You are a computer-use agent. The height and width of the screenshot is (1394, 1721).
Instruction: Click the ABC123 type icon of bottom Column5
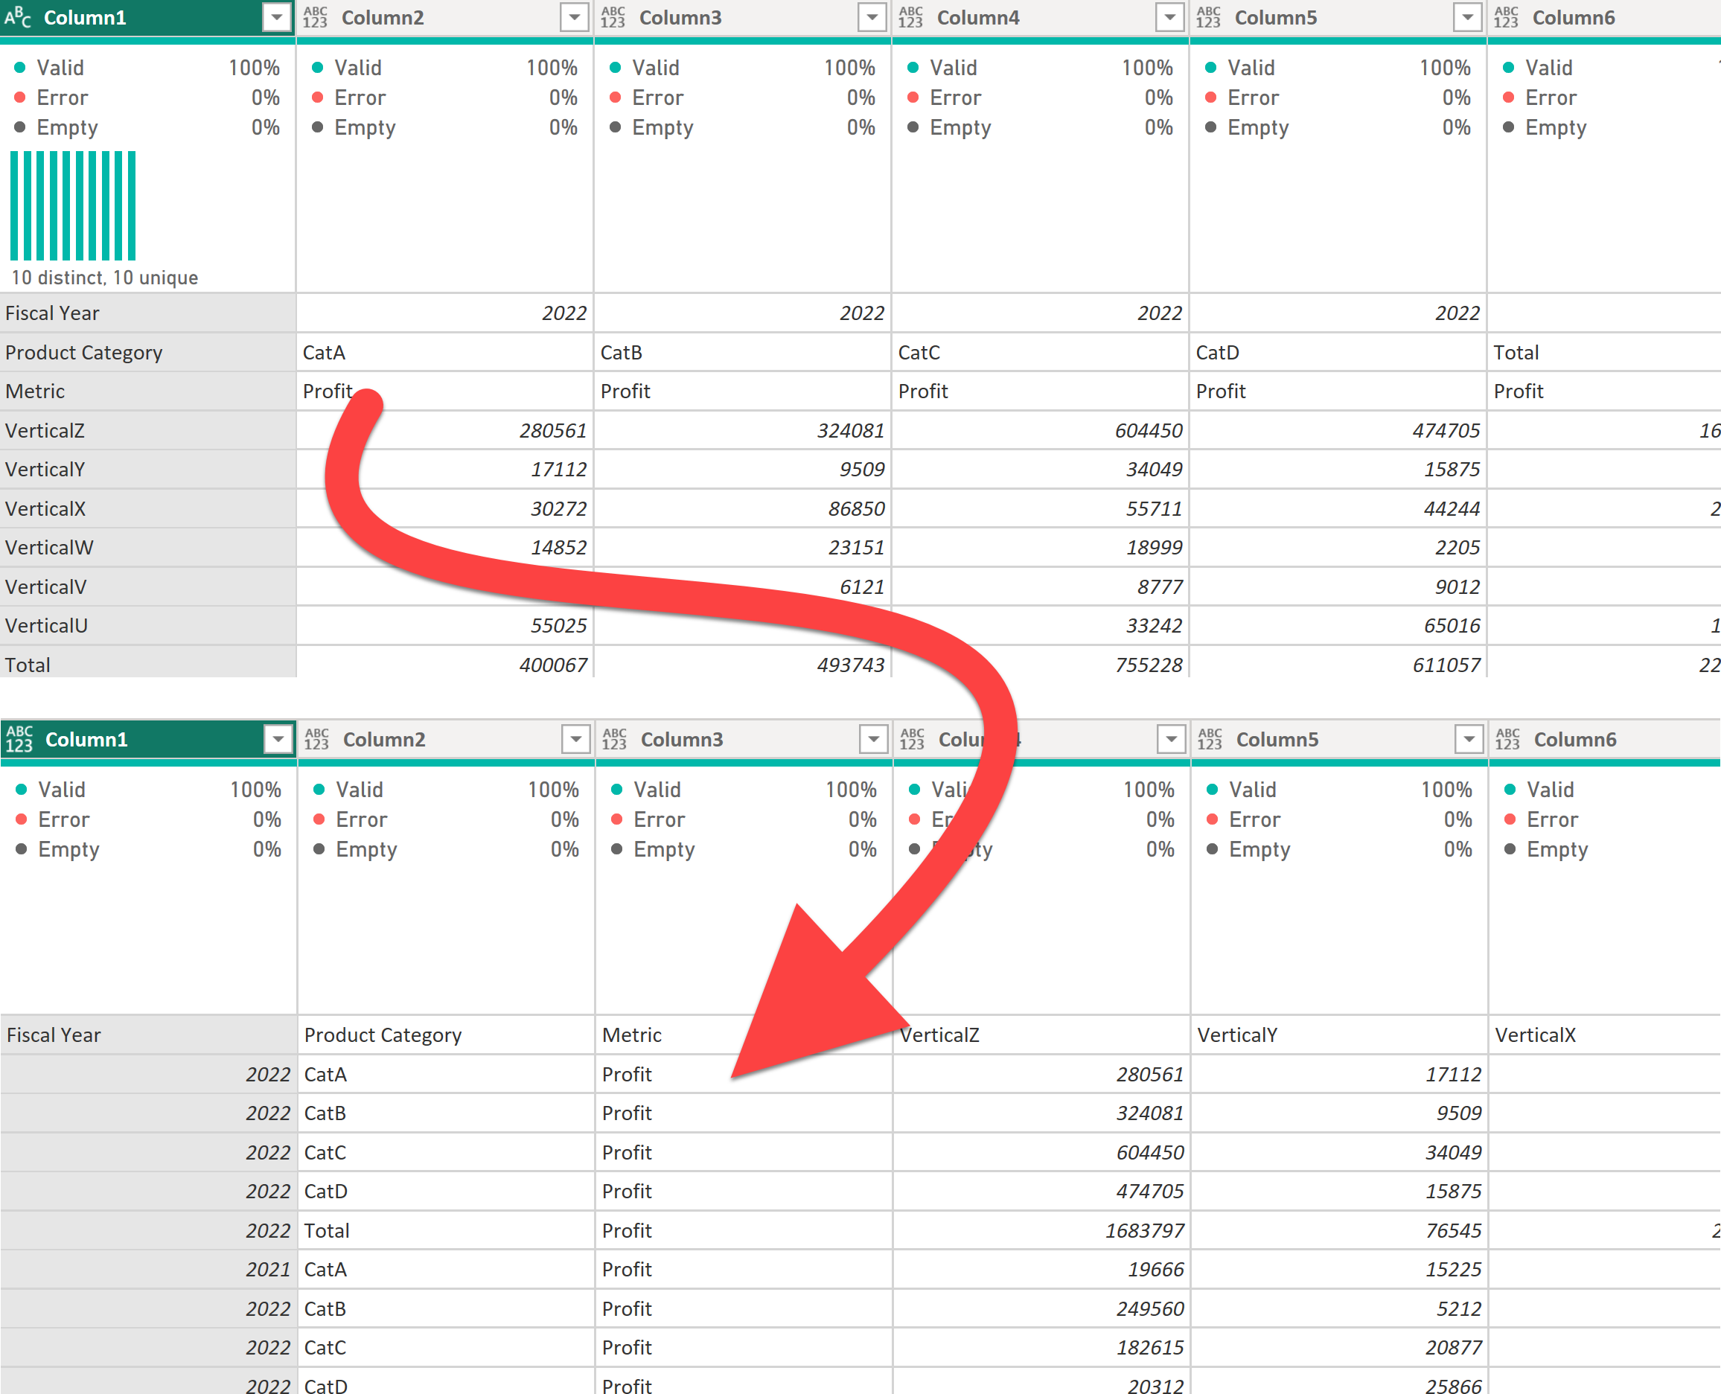(x=1210, y=739)
